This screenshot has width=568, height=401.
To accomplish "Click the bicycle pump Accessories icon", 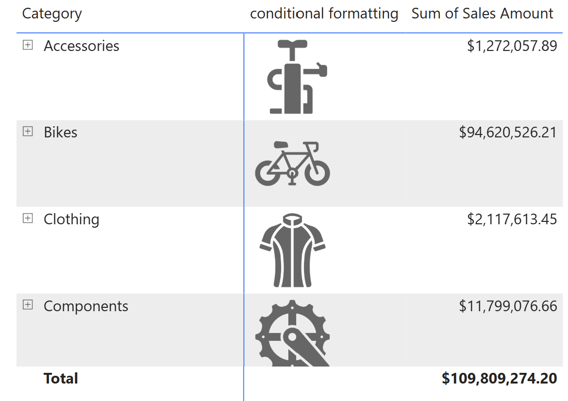I will point(297,77).
